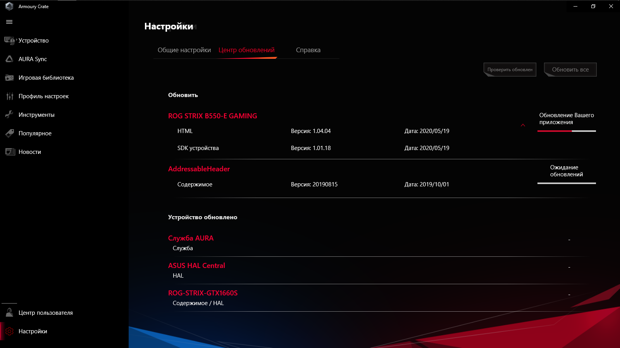Click the Дата: 2019/10/01 text
The height and width of the screenshot is (348, 620).
point(427,184)
